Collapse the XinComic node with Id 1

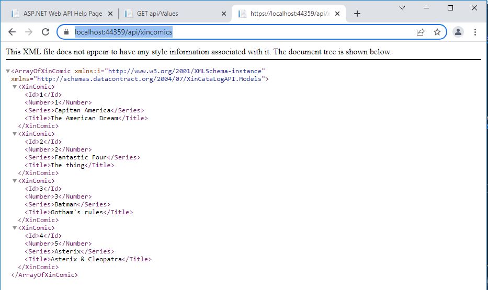coord(15,87)
